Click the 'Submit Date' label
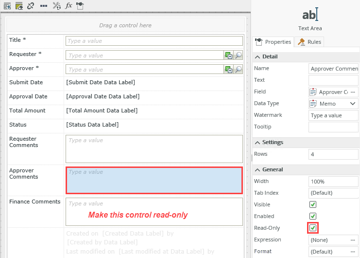360x258 pixels. click(x=26, y=82)
